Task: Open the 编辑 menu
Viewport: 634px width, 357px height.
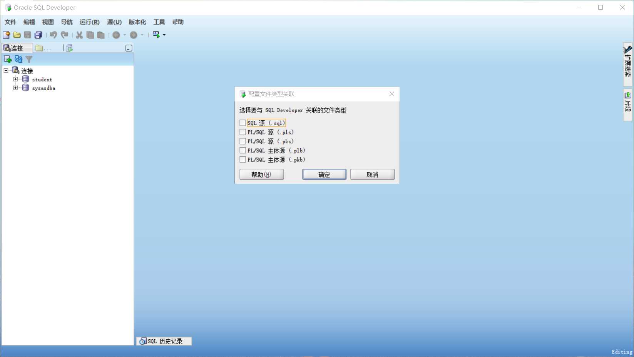Action: [x=29, y=22]
